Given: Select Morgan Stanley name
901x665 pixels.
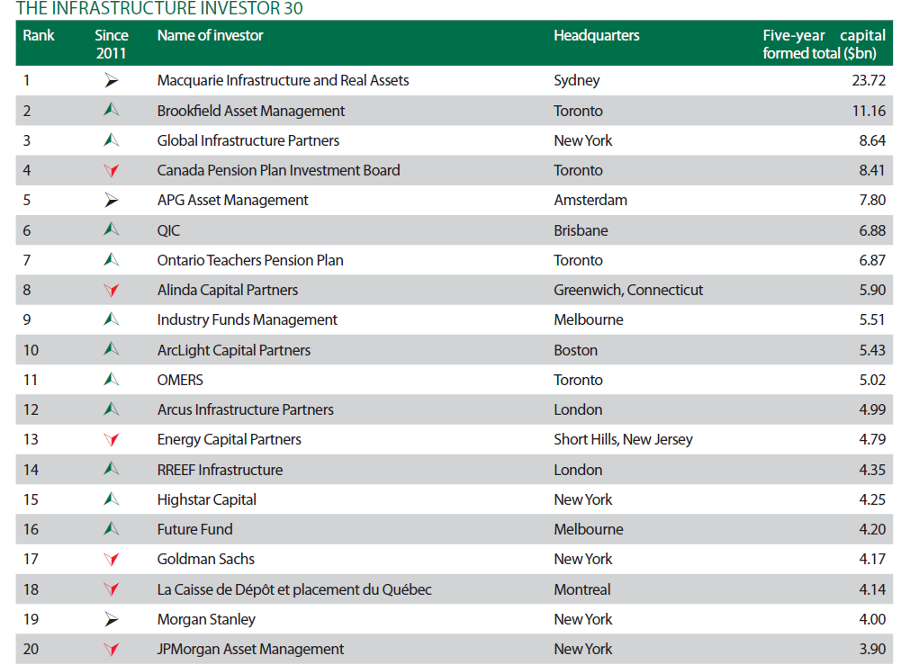Looking at the screenshot, I should 206,620.
